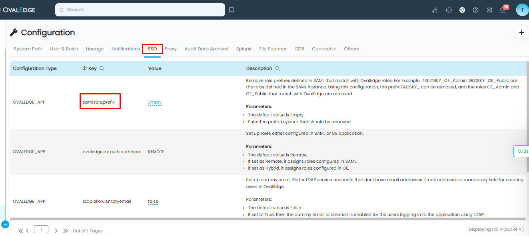Go to the last page of results
The height and width of the screenshot is (236, 529).
coord(66,231)
